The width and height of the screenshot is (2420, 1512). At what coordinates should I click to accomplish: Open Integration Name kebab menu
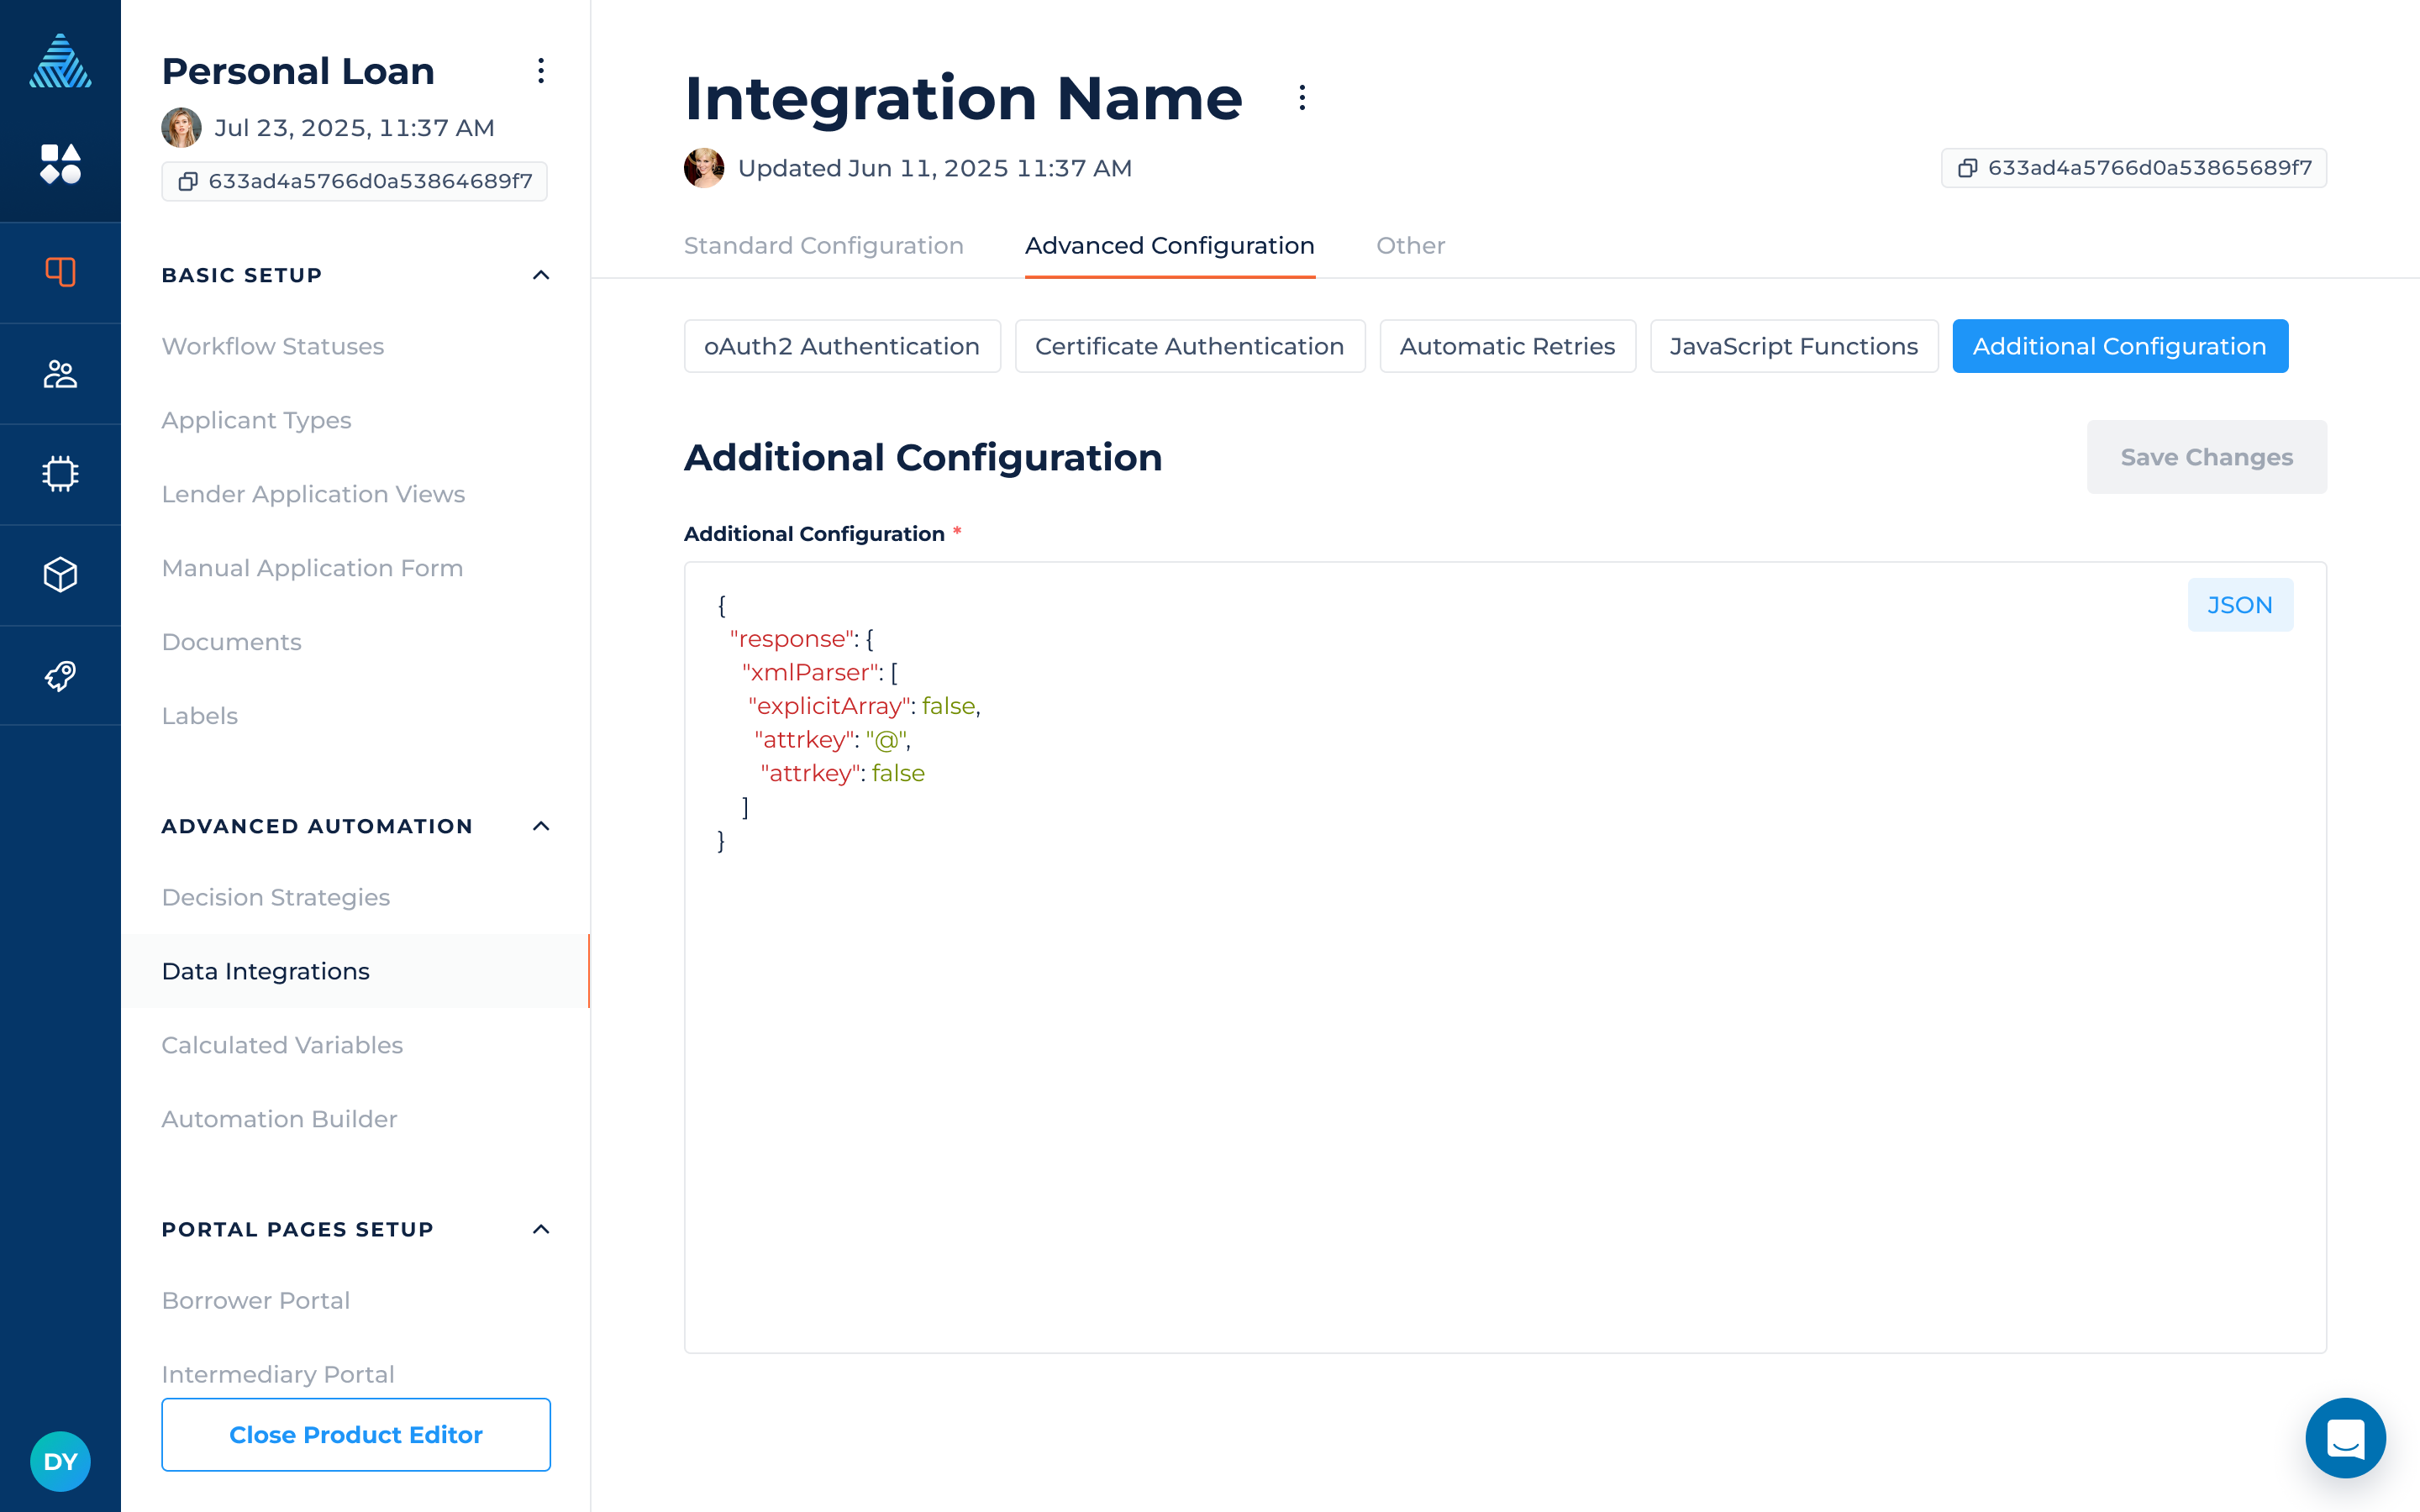(x=1301, y=98)
